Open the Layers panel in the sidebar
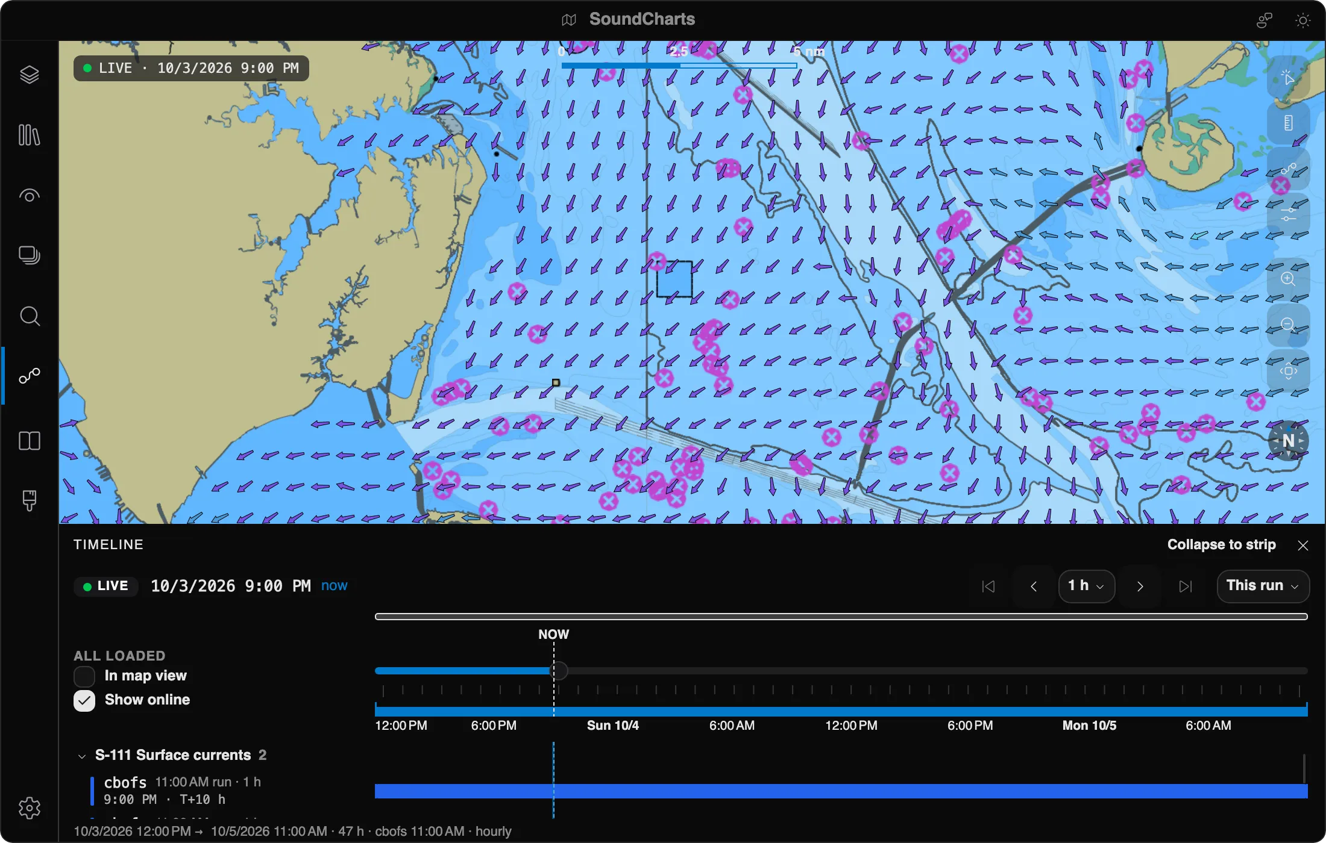Image resolution: width=1326 pixels, height=843 pixels. coord(29,75)
